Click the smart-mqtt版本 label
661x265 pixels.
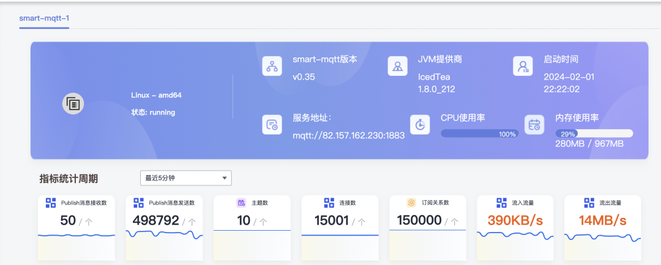pos(325,59)
